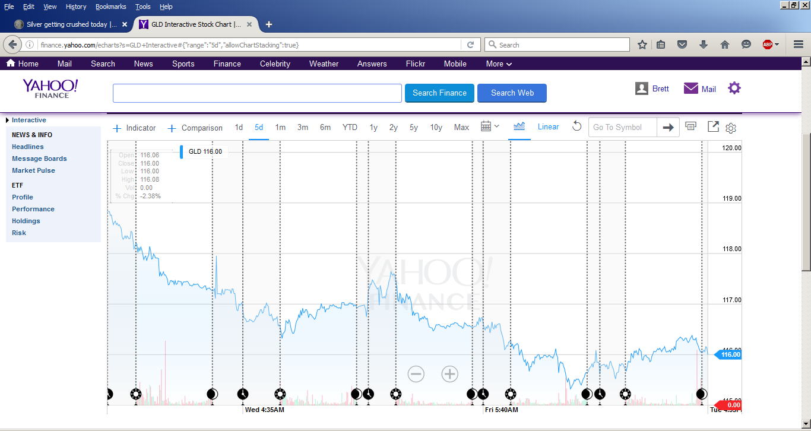Select the 5d range
Viewport: 811px width, 431px height.
coord(259,128)
